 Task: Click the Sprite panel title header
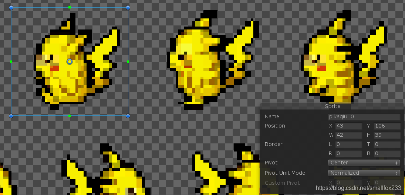pos(332,106)
